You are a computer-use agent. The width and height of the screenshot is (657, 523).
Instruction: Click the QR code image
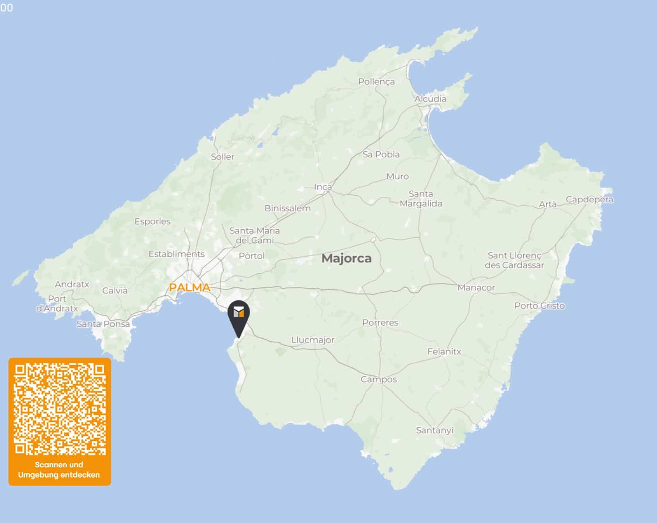(x=60, y=409)
